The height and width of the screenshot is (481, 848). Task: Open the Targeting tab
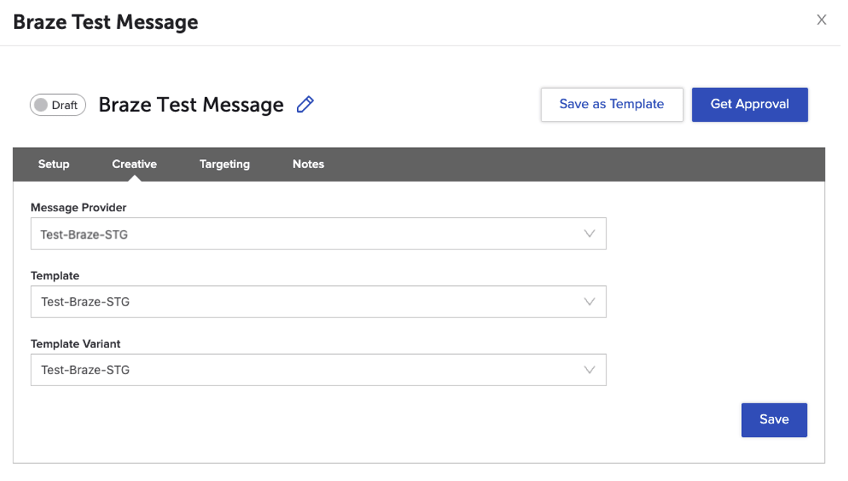224,164
